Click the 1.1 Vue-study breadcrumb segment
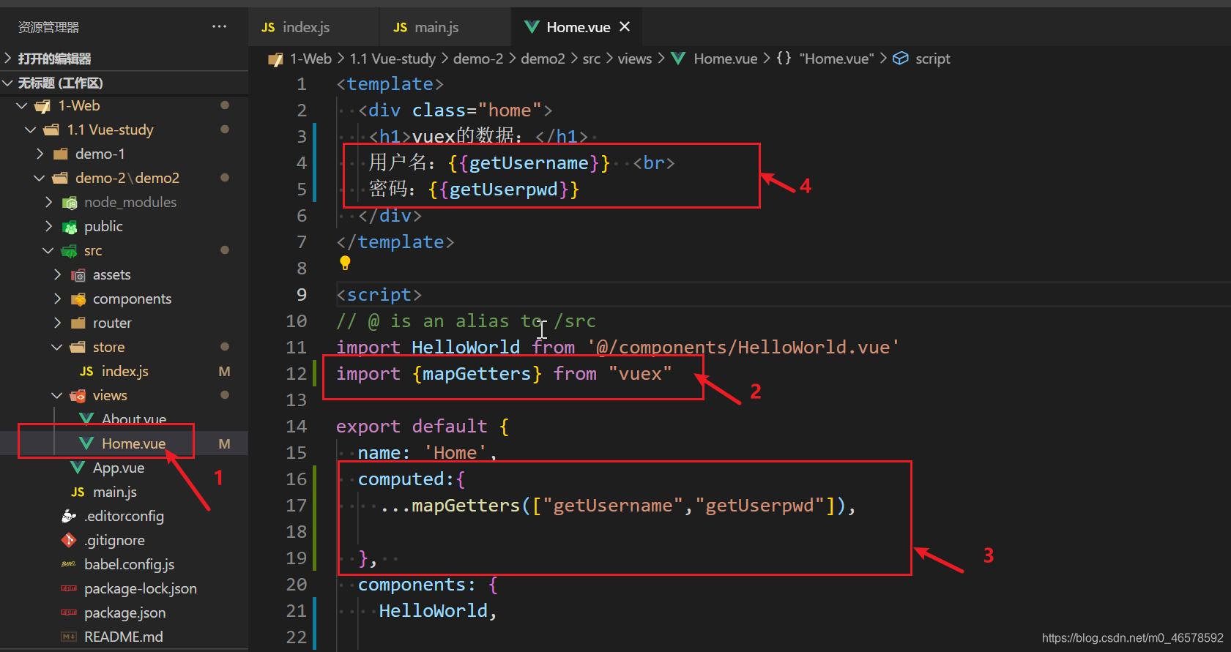Viewport: 1231px width, 652px height. [x=393, y=59]
